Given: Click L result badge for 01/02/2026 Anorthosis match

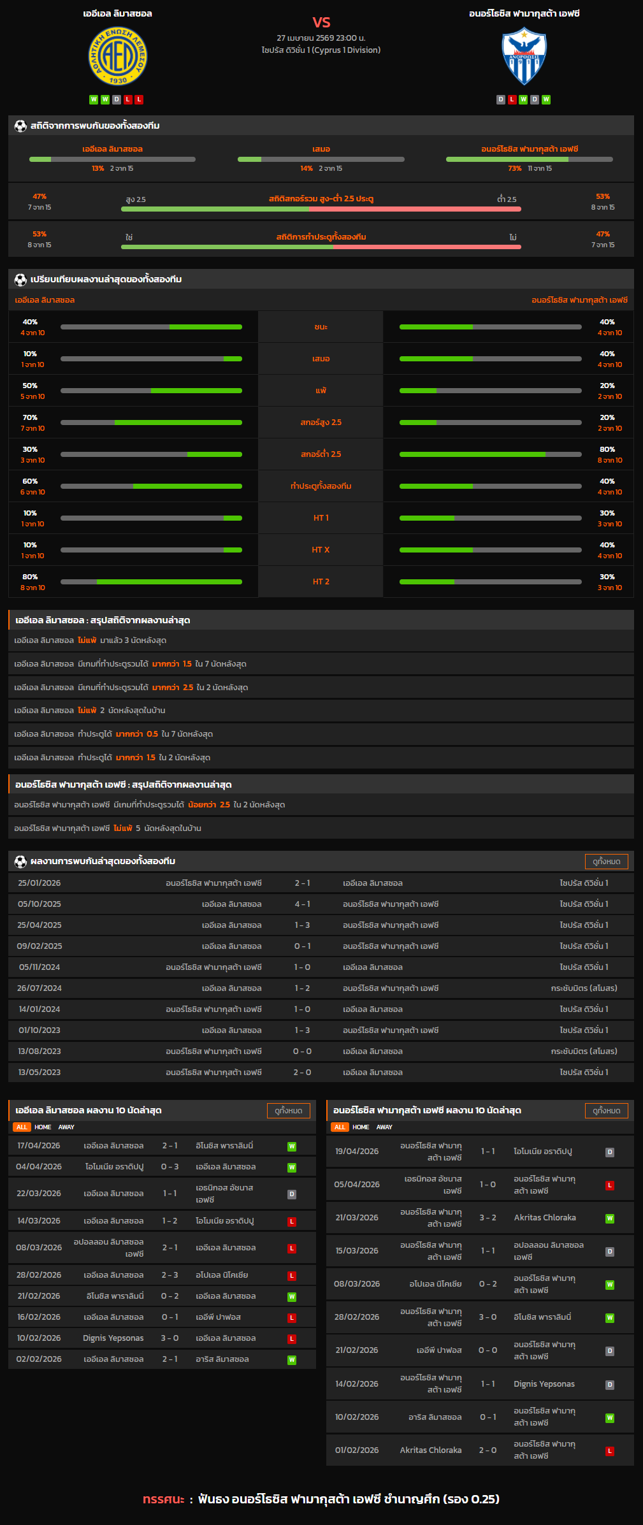Looking at the screenshot, I should [x=609, y=1451].
